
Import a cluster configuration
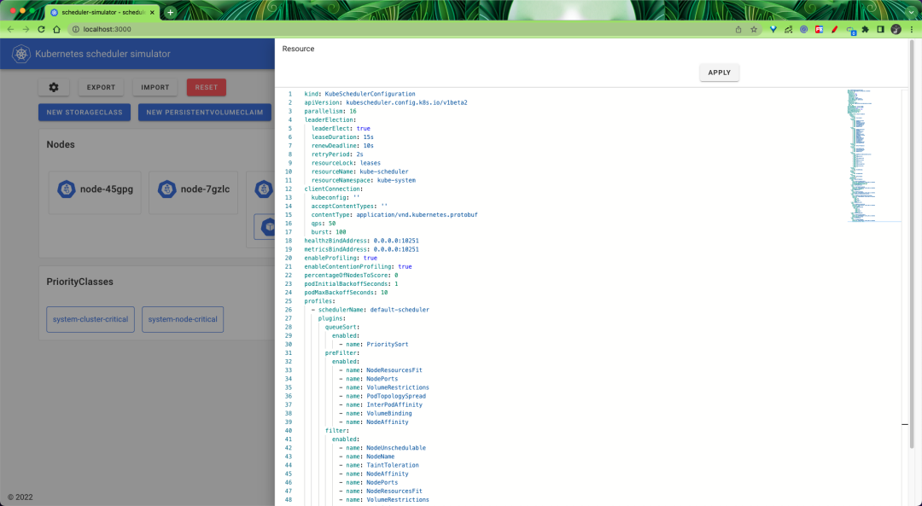tap(155, 87)
